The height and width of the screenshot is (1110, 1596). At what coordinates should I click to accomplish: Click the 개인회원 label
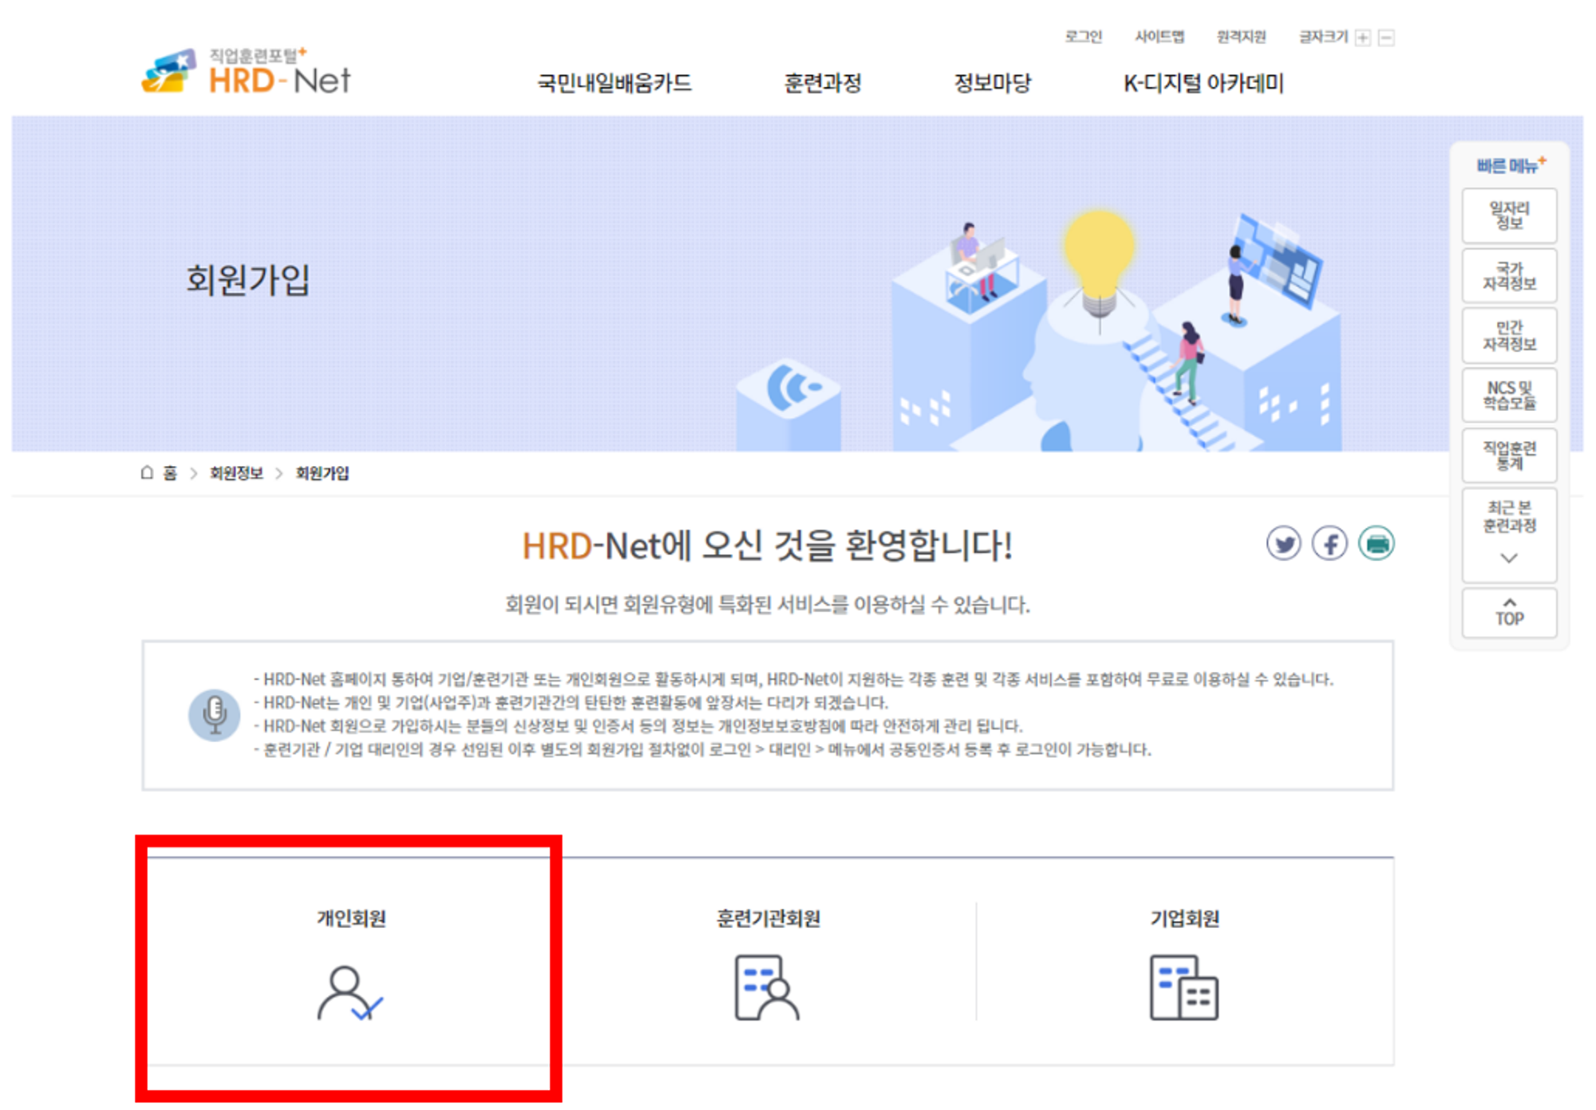(x=351, y=918)
